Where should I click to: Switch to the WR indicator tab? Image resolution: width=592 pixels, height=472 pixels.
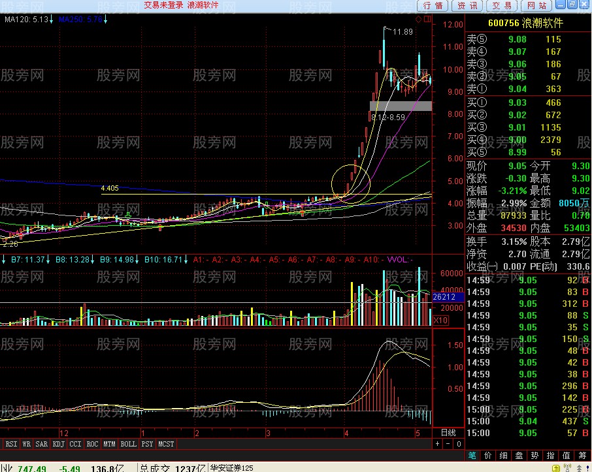coord(26,444)
